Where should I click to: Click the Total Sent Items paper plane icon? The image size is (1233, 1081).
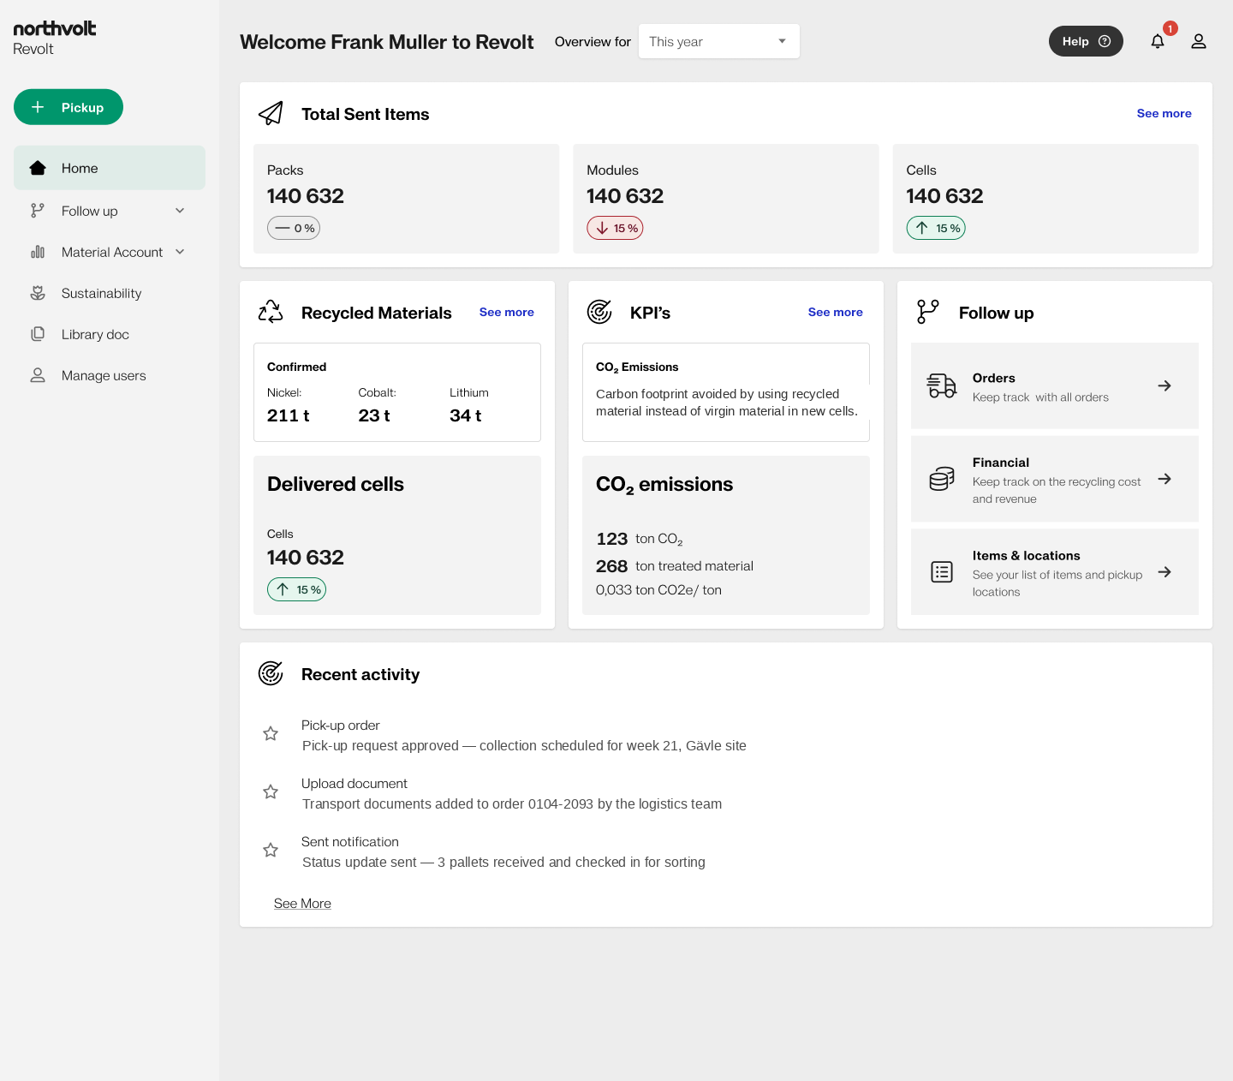271,113
